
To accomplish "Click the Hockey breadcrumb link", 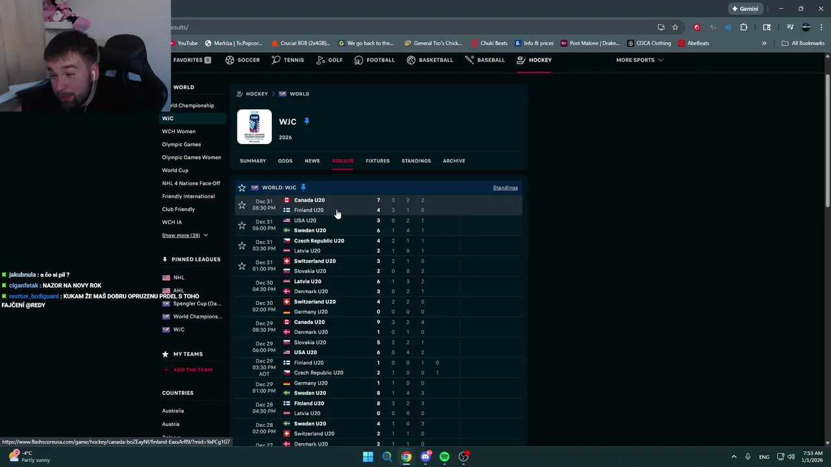I will click(x=256, y=94).
